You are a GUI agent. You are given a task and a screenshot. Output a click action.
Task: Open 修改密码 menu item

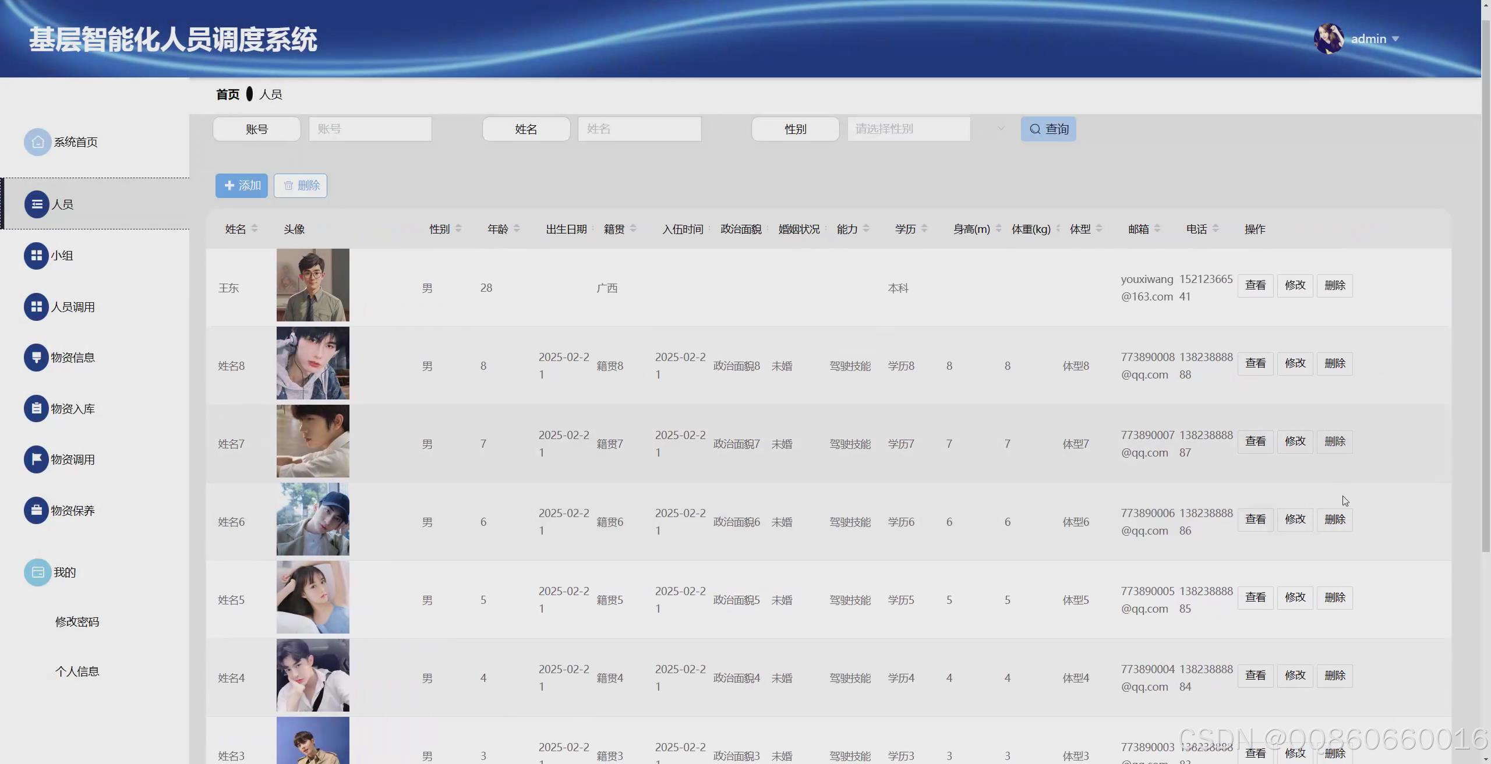77,622
